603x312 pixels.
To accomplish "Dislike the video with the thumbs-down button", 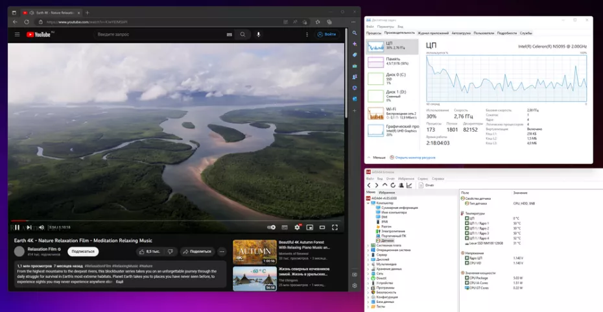I will (170, 251).
